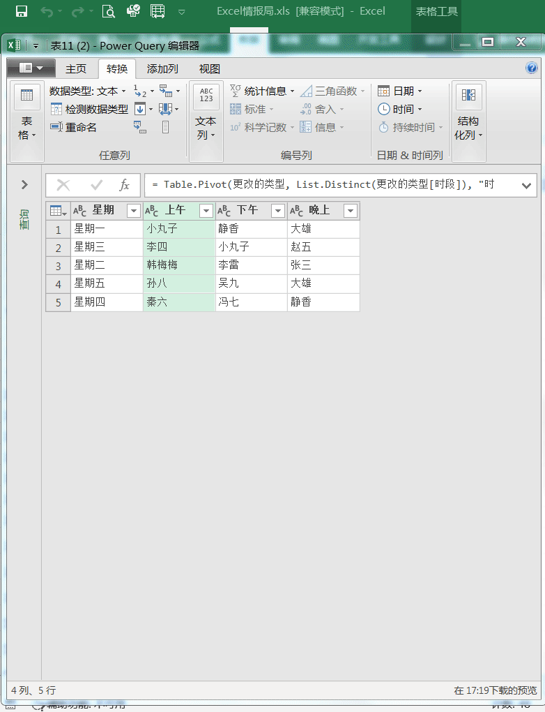Open filter dropdown on 上午 column
This screenshot has height=712, width=545.
pos(206,211)
